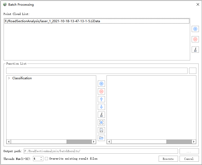Move selected function up in order

click(101, 99)
